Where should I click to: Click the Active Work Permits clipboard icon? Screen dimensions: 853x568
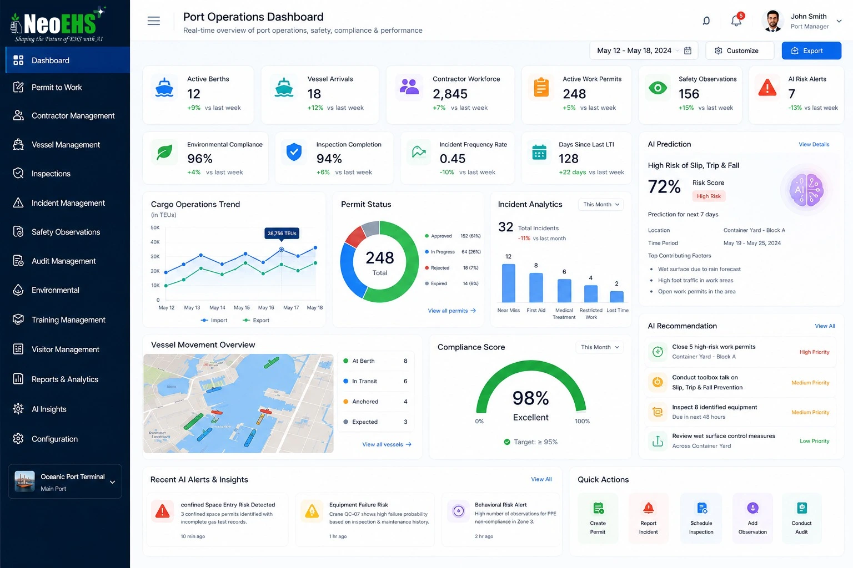[541, 87]
